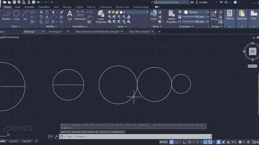The image size is (259, 145).
Task: Activate the Group tool
Action: [x=214, y=15]
